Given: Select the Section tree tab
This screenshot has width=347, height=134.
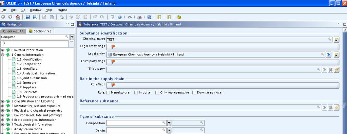Looking at the screenshot, I should click(x=40, y=31).
